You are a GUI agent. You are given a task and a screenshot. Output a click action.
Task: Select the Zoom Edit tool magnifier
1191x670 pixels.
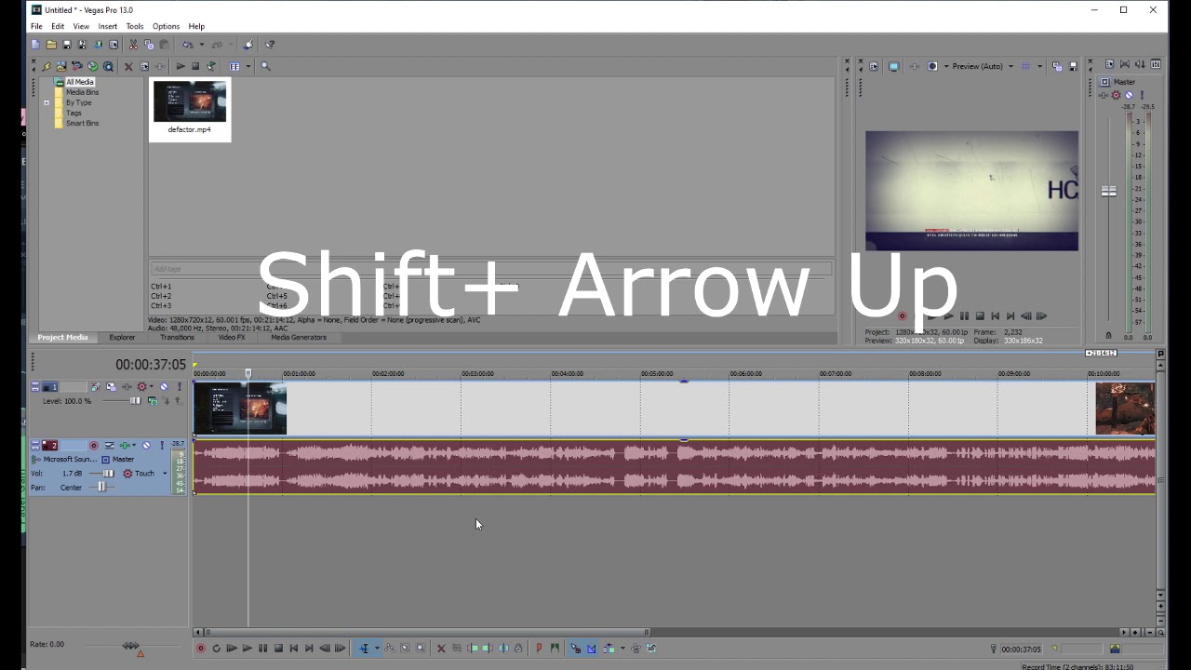[421, 649]
